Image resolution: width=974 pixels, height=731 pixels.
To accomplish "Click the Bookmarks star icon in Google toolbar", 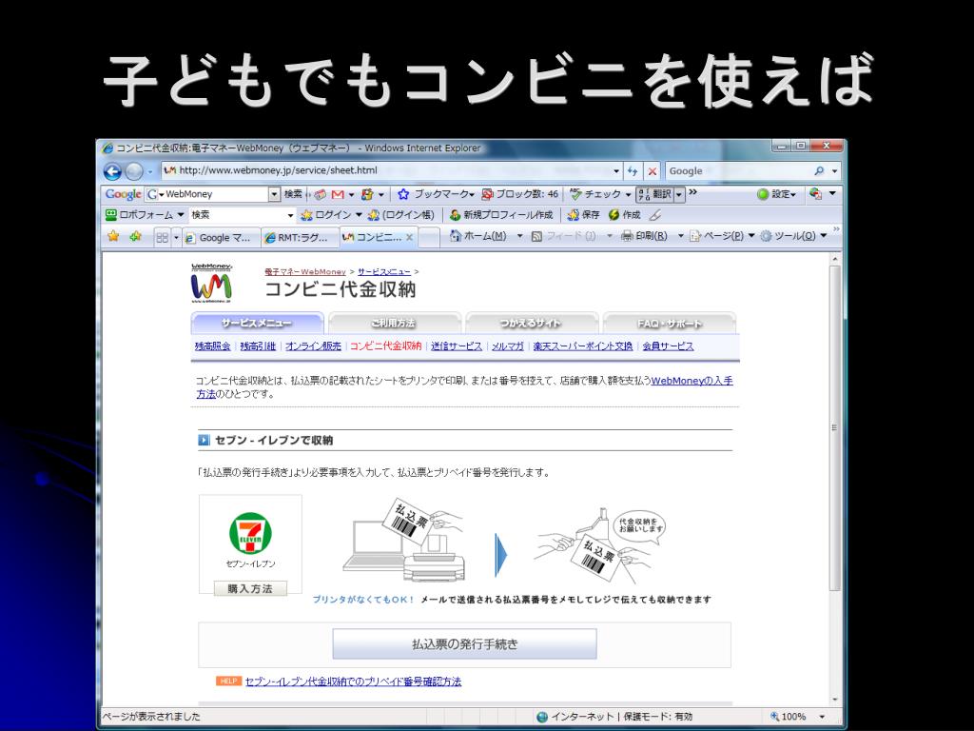I will 403,194.
